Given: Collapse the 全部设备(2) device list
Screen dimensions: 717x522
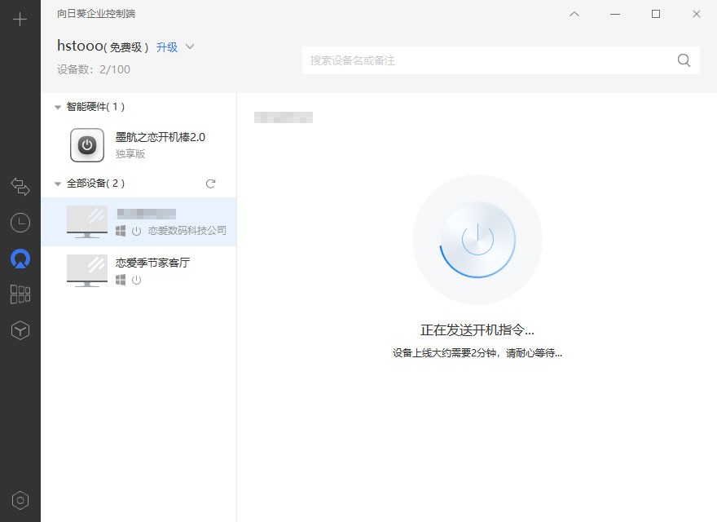Looking at the screenshot, I should click(57, 184).
